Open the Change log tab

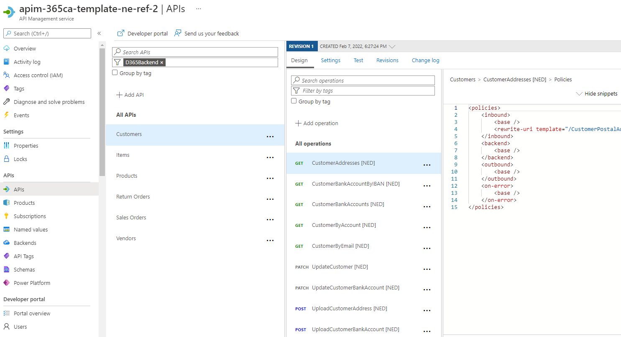[425, 60]
